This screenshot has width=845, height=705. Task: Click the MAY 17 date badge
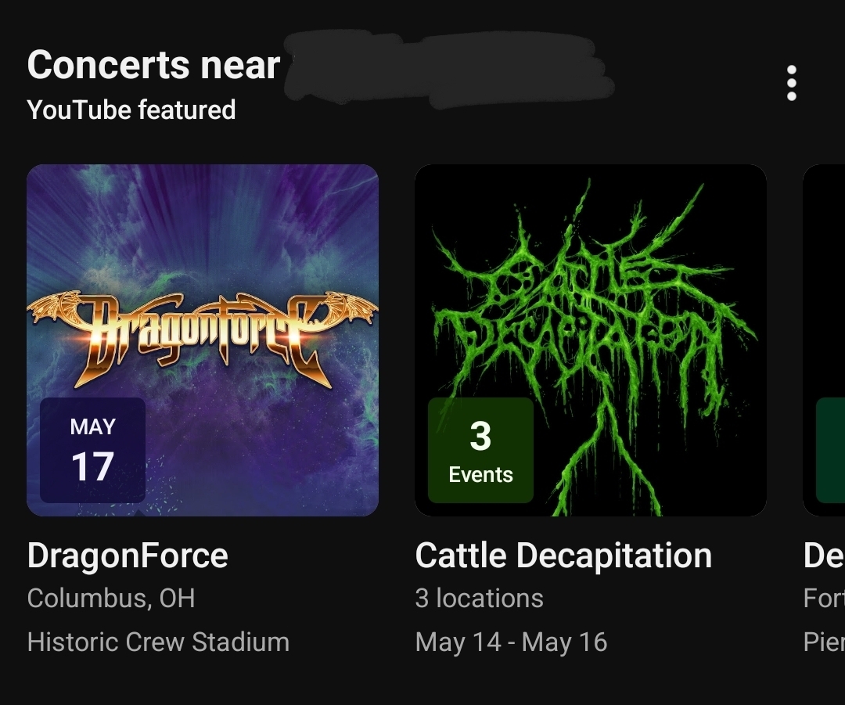click(x=92, y=450)
